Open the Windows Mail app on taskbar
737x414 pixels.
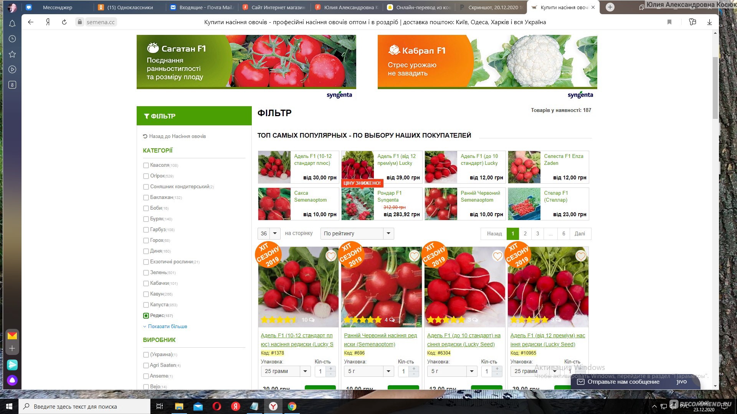[x=198, y=406]
